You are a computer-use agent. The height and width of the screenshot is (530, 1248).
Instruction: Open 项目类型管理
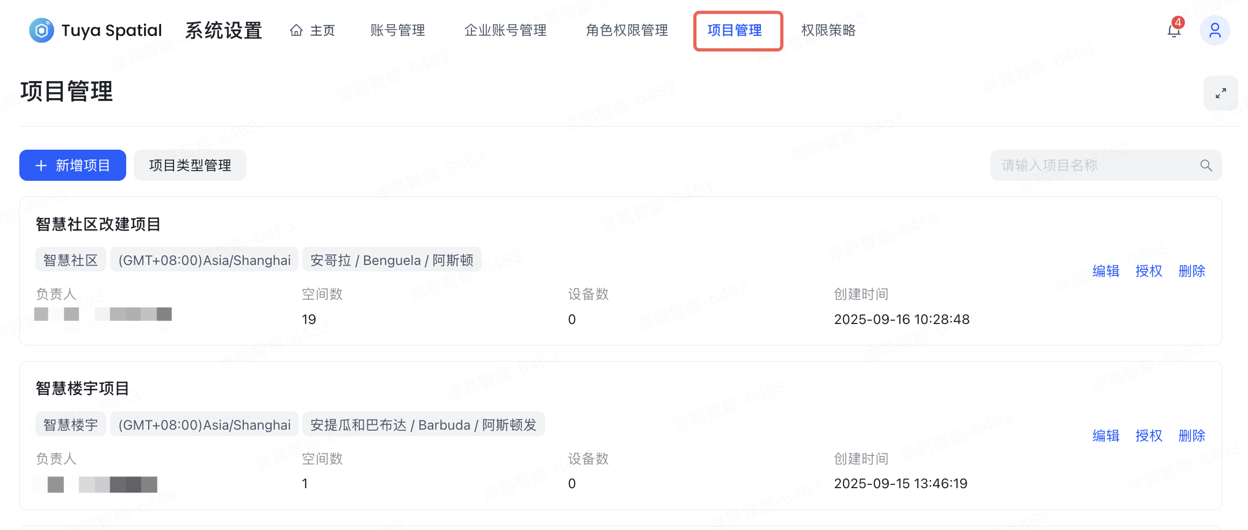pyautogui.click(x=190, y=166)
